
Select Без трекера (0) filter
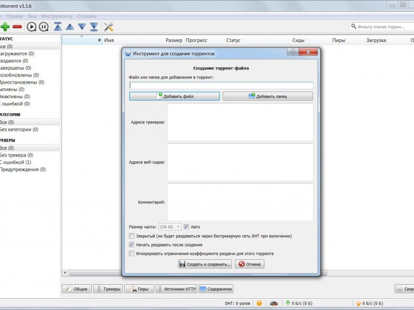point(17,154)
